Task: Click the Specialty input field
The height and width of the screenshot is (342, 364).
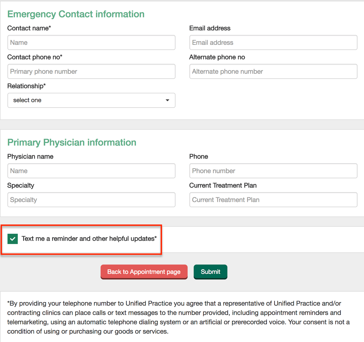Action: tap(91, 200)
